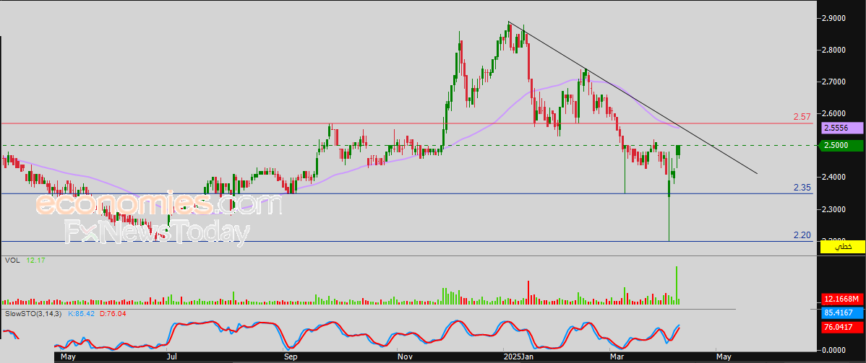866x363 pixels.
Task: Click the 0.0000 stochastic axis label
Action: coord(834,350)
